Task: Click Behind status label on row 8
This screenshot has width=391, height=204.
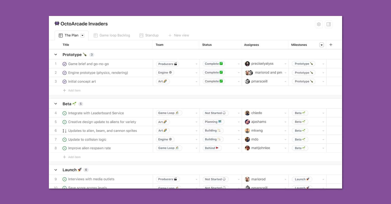Action: 212,148
